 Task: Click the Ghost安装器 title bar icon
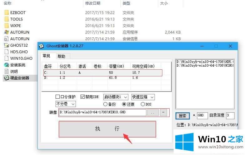pyautogui.click(x=41, y=46)
